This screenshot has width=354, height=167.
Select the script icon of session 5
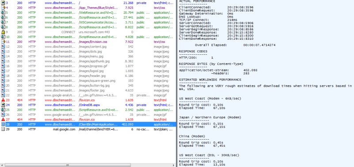point(3,13)
